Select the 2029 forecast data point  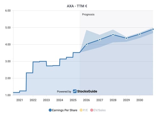click(126, 38)
